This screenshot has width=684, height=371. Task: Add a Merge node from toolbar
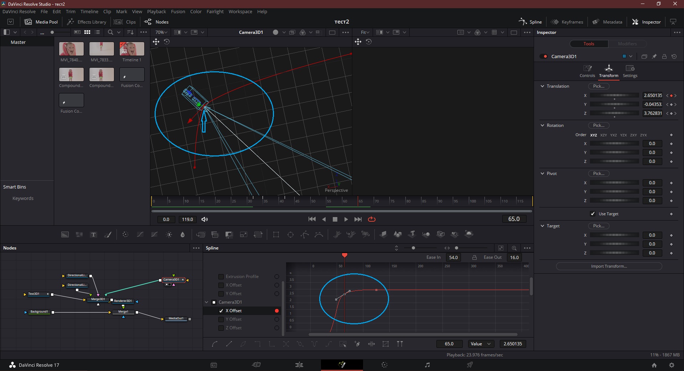(x=201, y=235)
